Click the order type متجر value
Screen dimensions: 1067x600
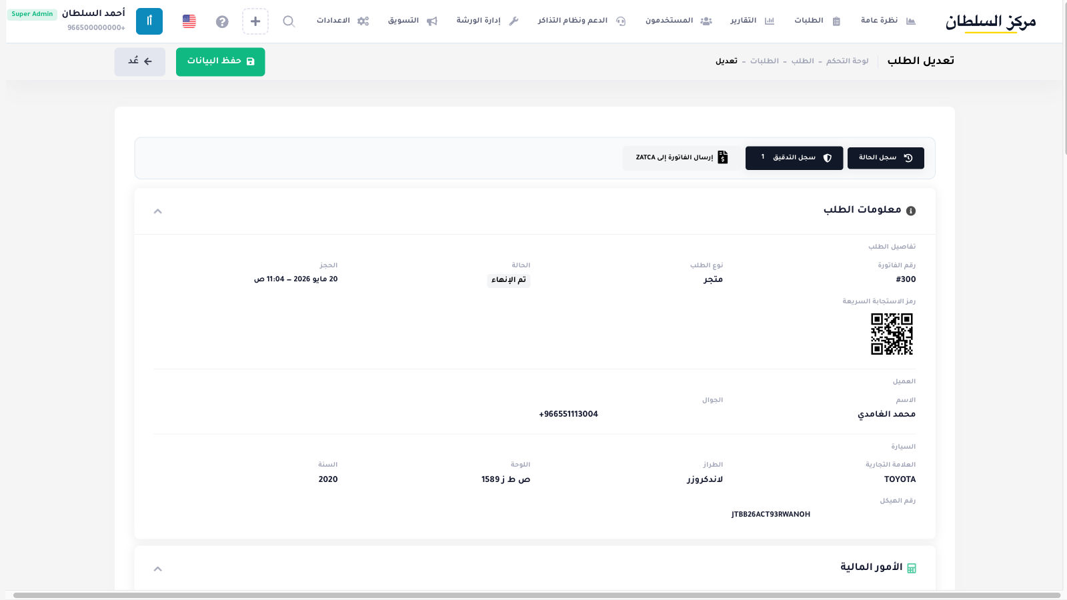(x=713, y=279)
